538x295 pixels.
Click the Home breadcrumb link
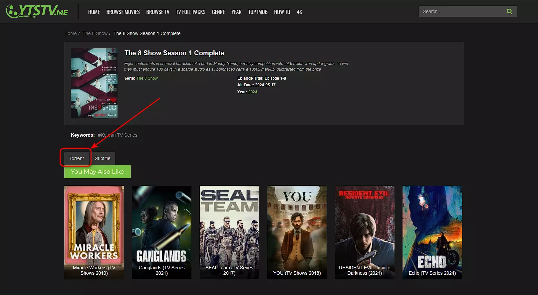pos(70,33)
